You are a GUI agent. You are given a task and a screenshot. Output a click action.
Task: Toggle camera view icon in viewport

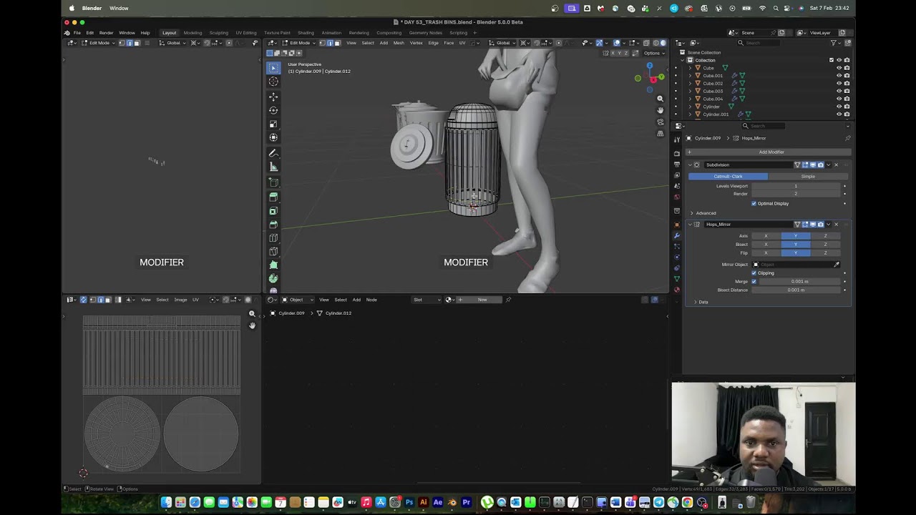(660, 122)
